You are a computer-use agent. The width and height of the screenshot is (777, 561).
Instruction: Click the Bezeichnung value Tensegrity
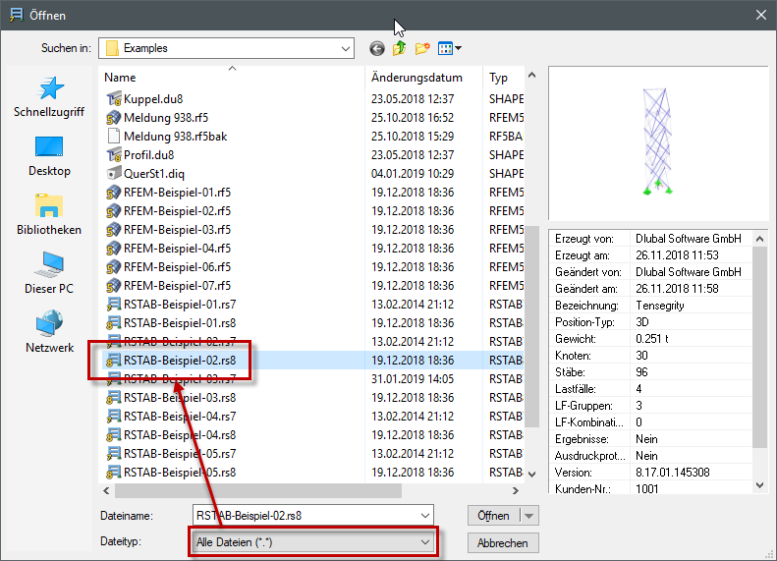(660, 306)
